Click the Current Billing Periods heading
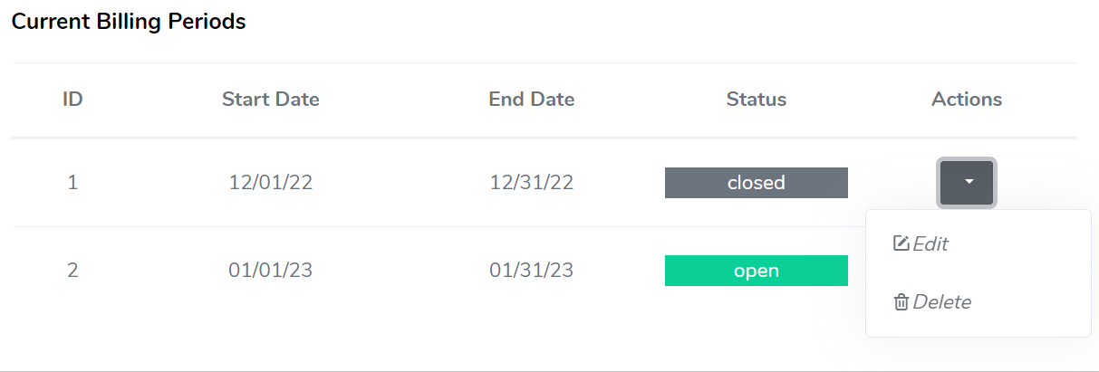The width and height of the screenshot is (1099, 372). coord(128,22)
